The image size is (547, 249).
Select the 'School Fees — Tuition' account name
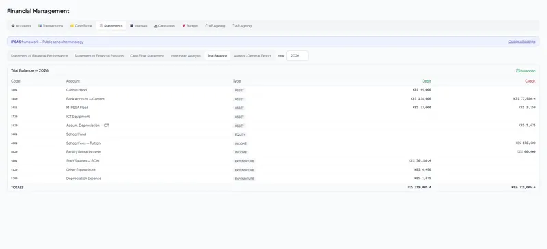(83, 143)
